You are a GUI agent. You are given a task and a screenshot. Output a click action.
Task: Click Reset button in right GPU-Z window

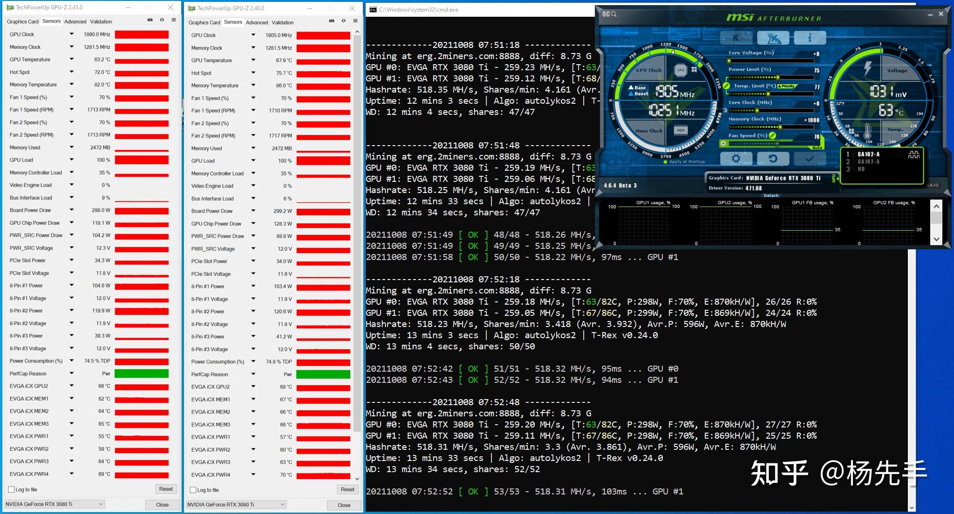coord(348,489)
